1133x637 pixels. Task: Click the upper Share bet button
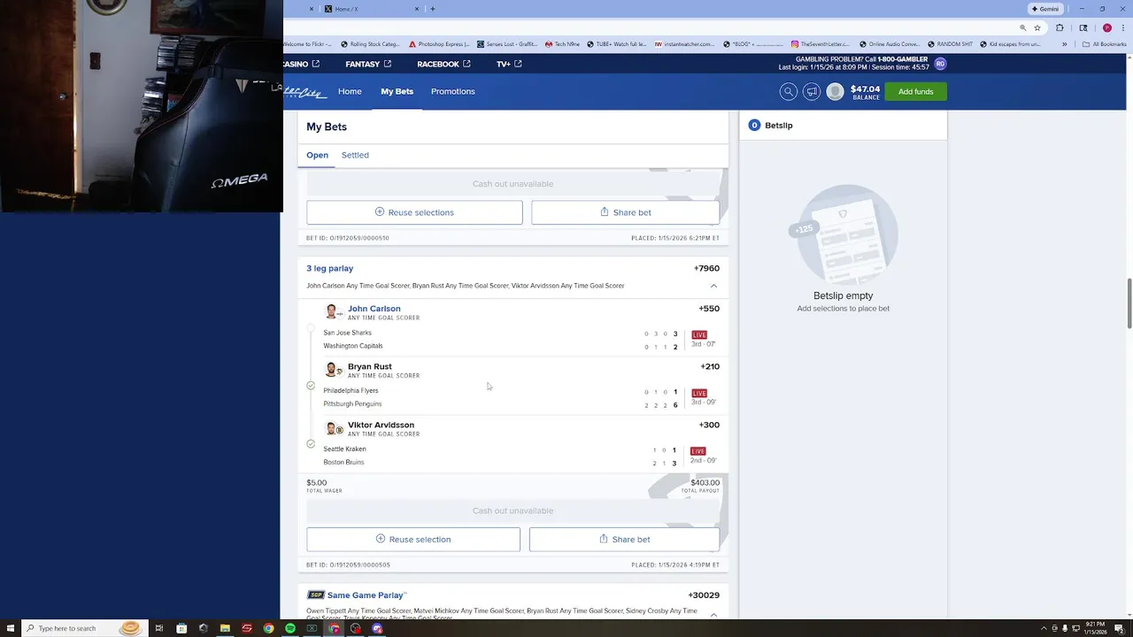pyautogui.click(x=625, y=212)
